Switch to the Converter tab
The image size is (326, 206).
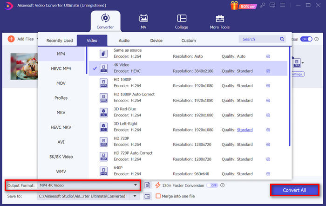click(x=105, y=21)
